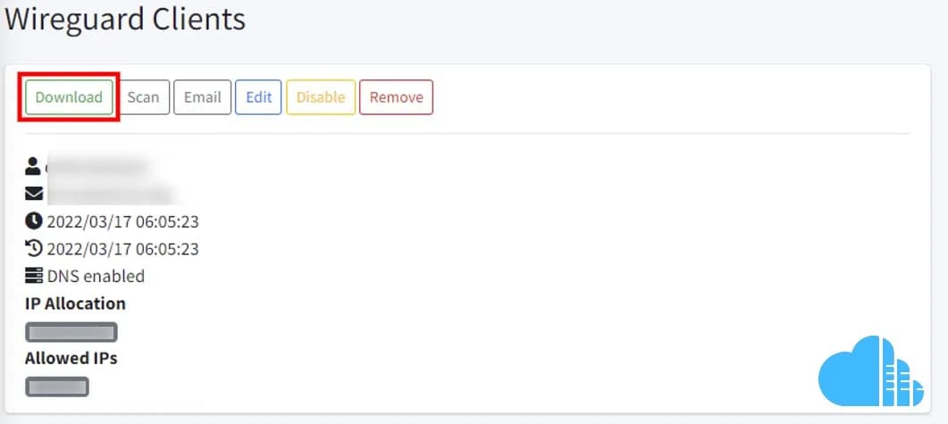Click the blurred client name text
948x424 pixels.
click(x=96, y=167)
